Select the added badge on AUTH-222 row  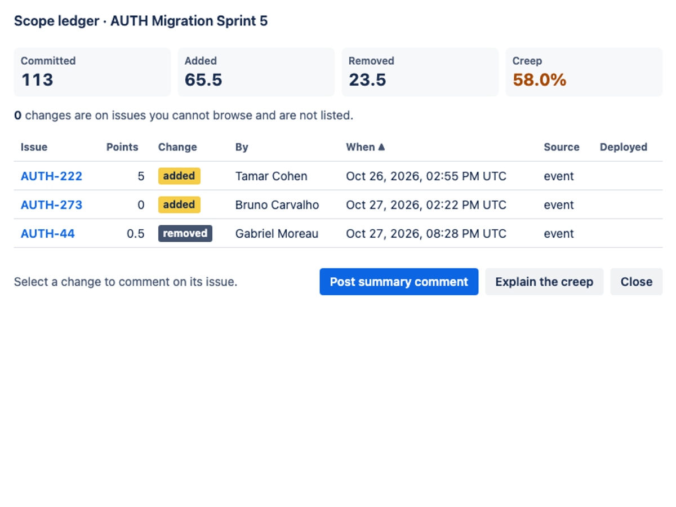(x=179, y=176)
